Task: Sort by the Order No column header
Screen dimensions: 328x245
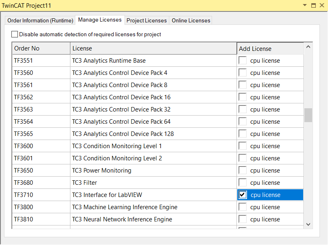Action: (x=41, y=48)
